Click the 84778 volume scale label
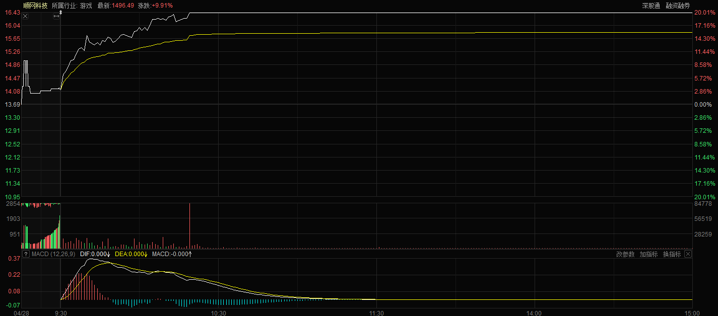This screenshot has height=316, width=718. pos(703,204)
